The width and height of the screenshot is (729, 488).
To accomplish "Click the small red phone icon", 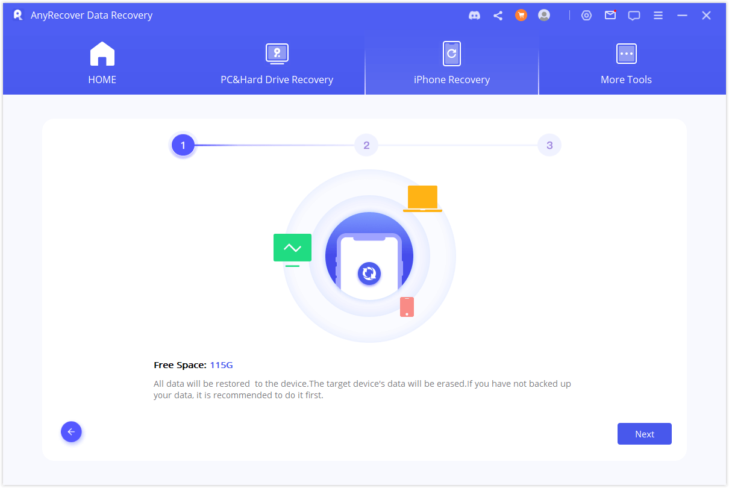I will point(407,307).
